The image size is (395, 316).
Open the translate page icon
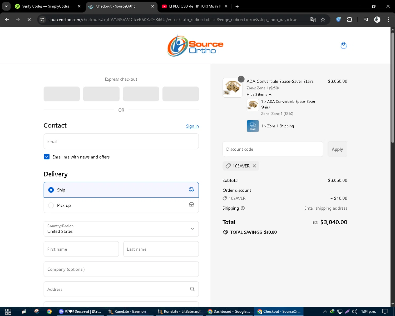[313, 19]
